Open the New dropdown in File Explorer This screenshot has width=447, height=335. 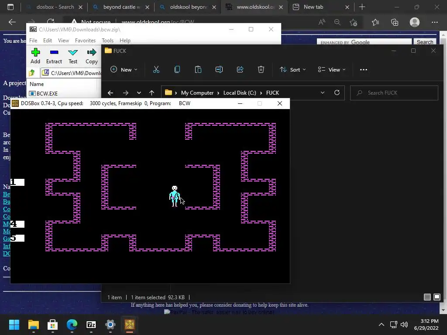tap(124, 69)
